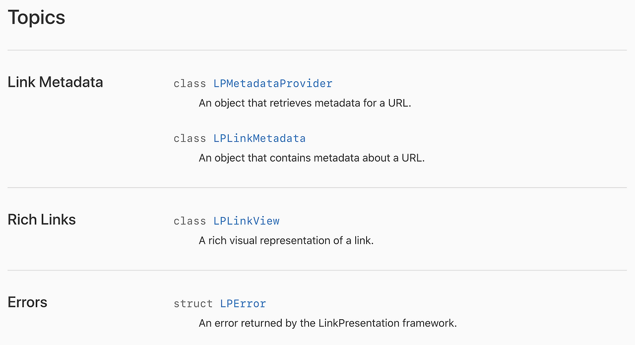Click the Errors section heading
635x345 pixels.
27,302
